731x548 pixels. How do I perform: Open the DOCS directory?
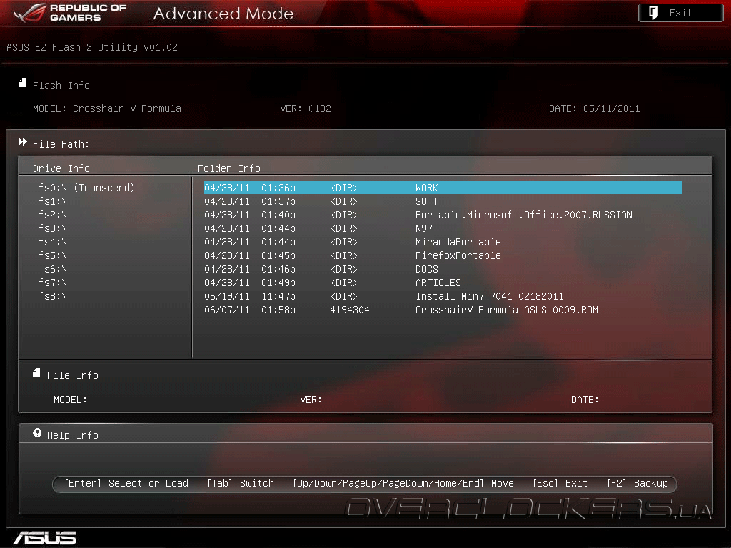tap(443, 269)
